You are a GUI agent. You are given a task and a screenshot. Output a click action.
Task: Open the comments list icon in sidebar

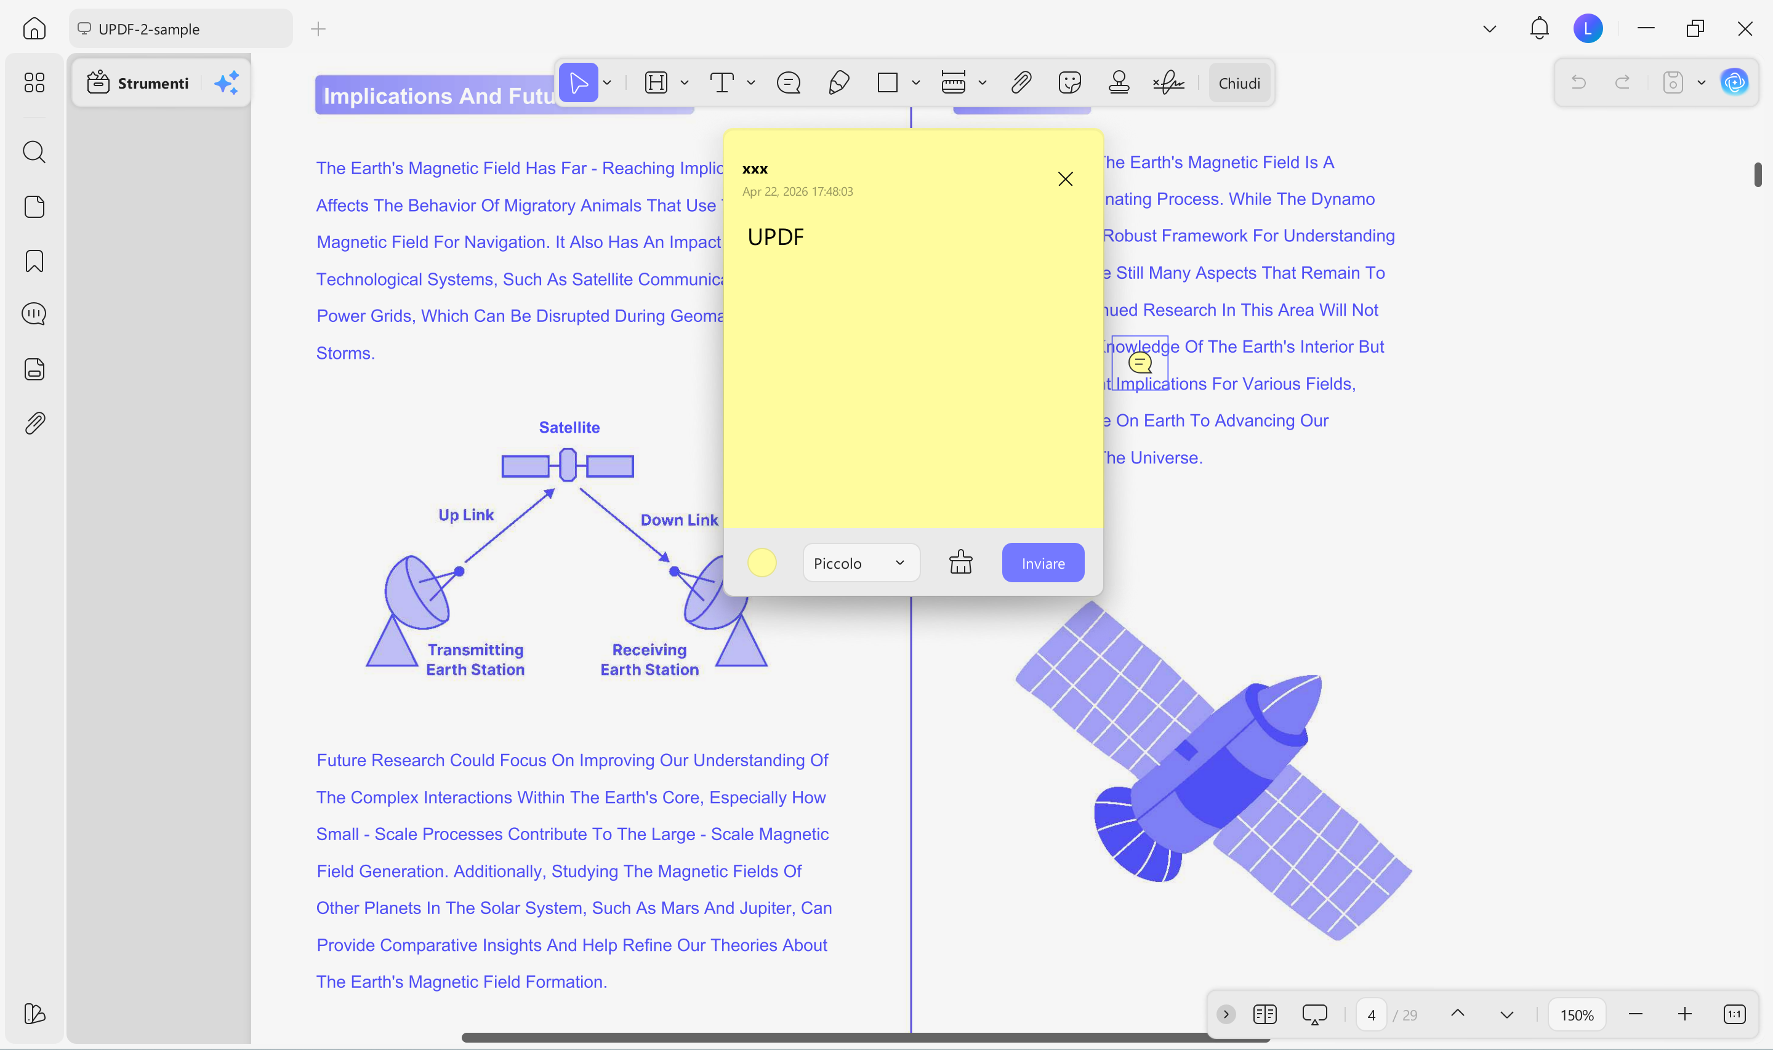(34, 314)
